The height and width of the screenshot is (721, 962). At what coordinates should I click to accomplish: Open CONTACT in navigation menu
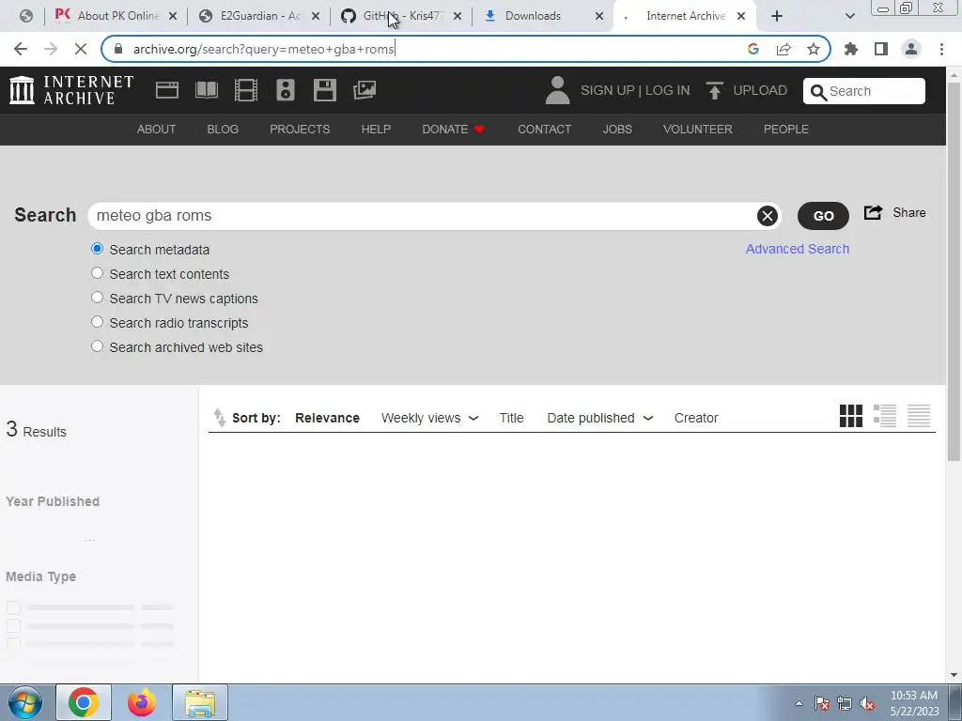[544, 130]
